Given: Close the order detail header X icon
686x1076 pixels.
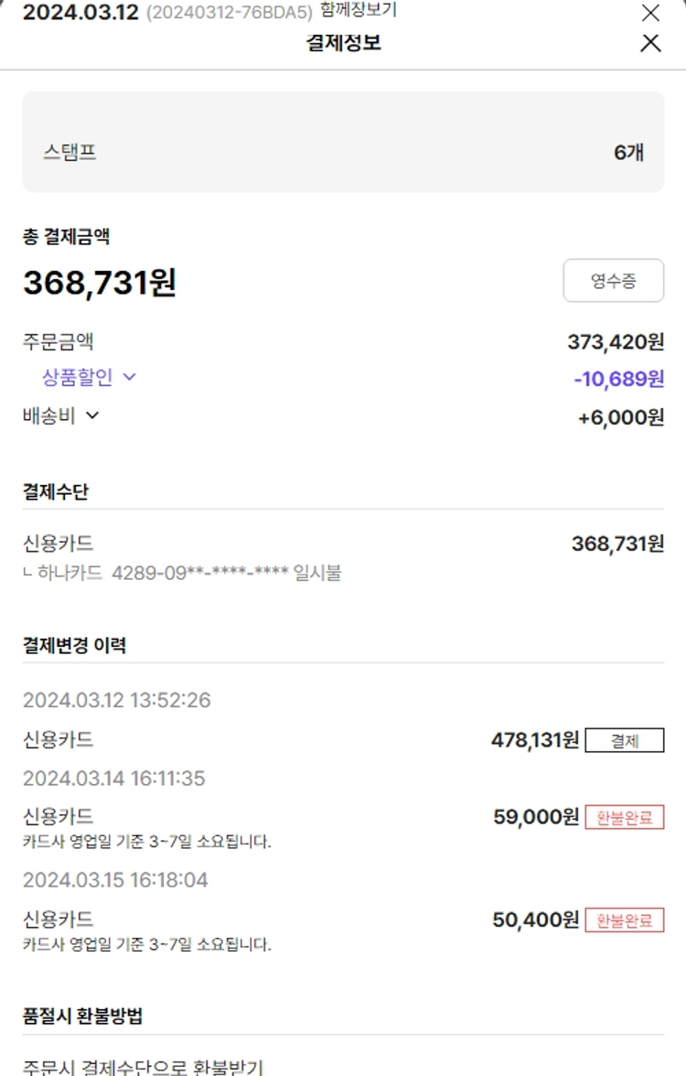Looking at the screenshot, I should tap(650, 13).
